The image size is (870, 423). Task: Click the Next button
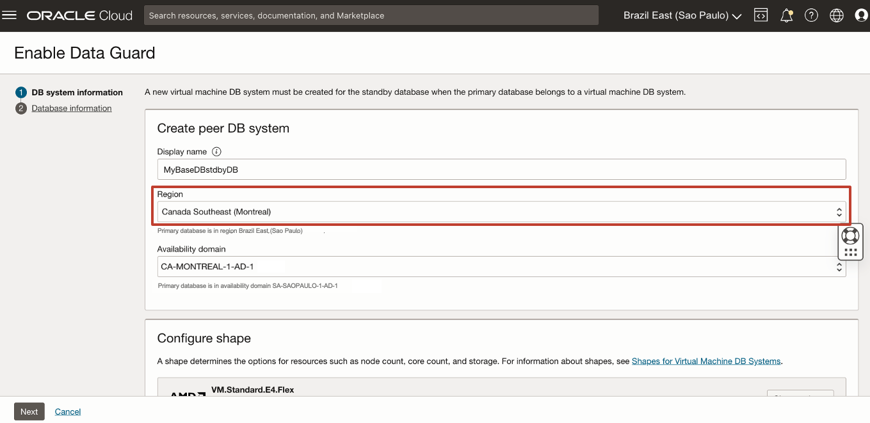(29, 411)
